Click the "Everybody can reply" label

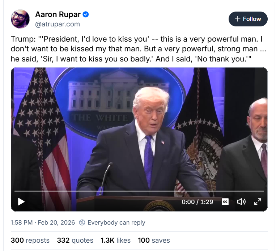click(x=116, y=222)
